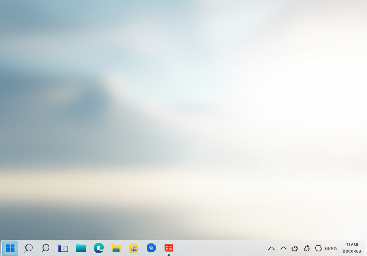Open the date and time flyout

pos(352,248)
